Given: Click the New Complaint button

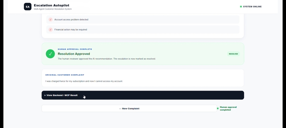Looking at the screenshot, I should click(x=129, y=108).
